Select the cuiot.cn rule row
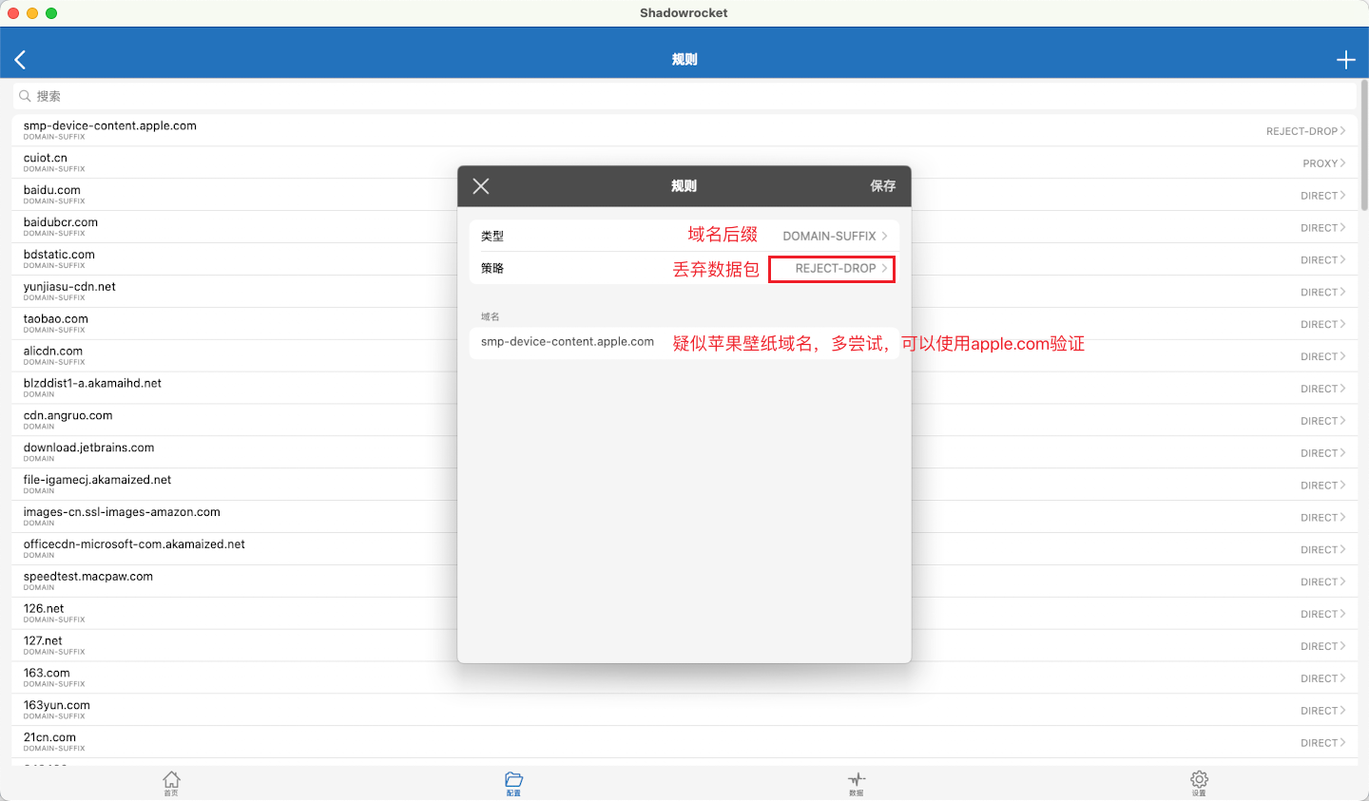Viewport: 1369px width, 801px height. (684, 162)
